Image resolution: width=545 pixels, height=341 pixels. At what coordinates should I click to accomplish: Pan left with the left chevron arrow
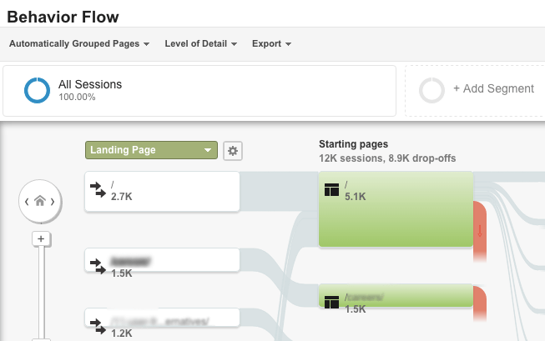pyautogui.click(x=27, y=202)
